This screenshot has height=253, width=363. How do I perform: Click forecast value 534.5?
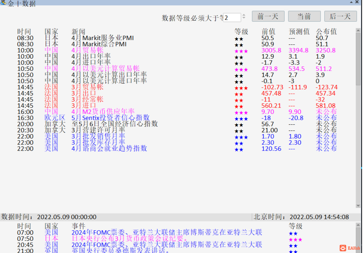pos(296,69)
